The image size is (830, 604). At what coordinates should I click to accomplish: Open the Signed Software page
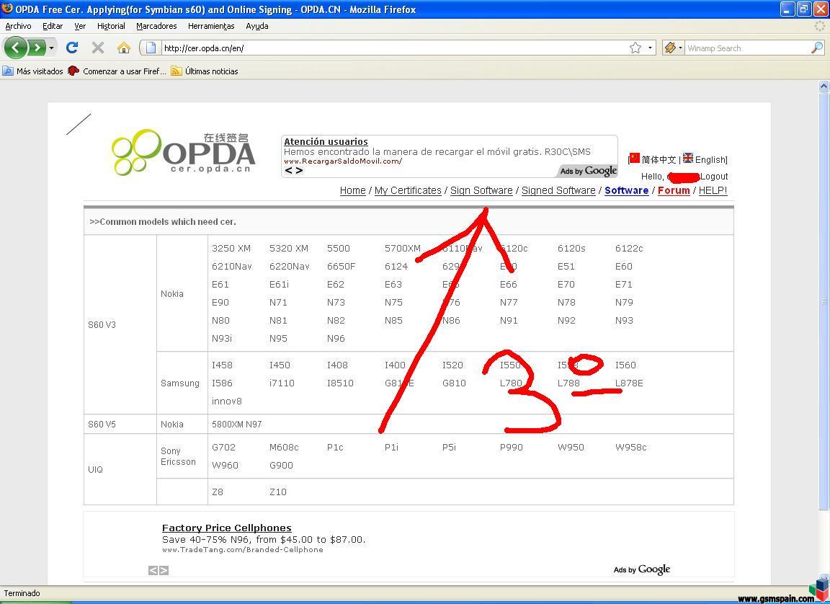tap(558, 190)
